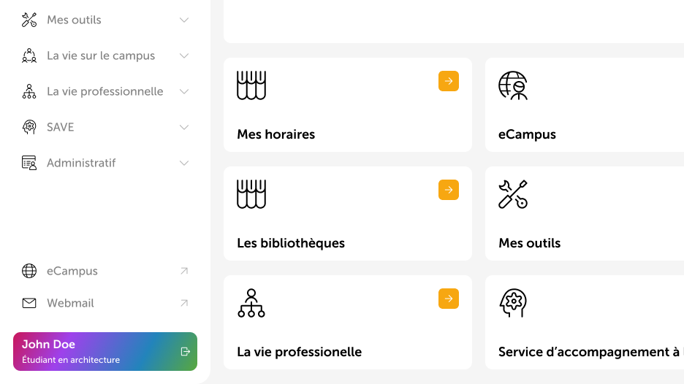Open the Webmail external link arrow

tap(184, 303)
